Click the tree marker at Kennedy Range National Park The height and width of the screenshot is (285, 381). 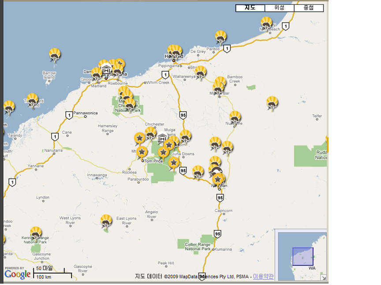tap(36, 233)
